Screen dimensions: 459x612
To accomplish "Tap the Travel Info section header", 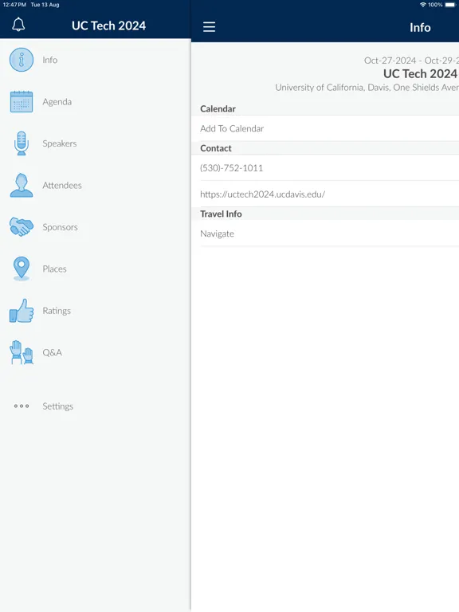I will click(x=221, y=214).
